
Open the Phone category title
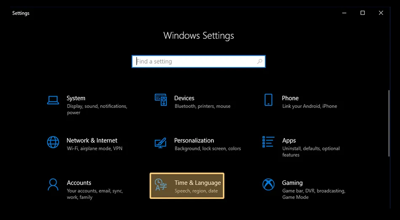click(x=290, y=98)
